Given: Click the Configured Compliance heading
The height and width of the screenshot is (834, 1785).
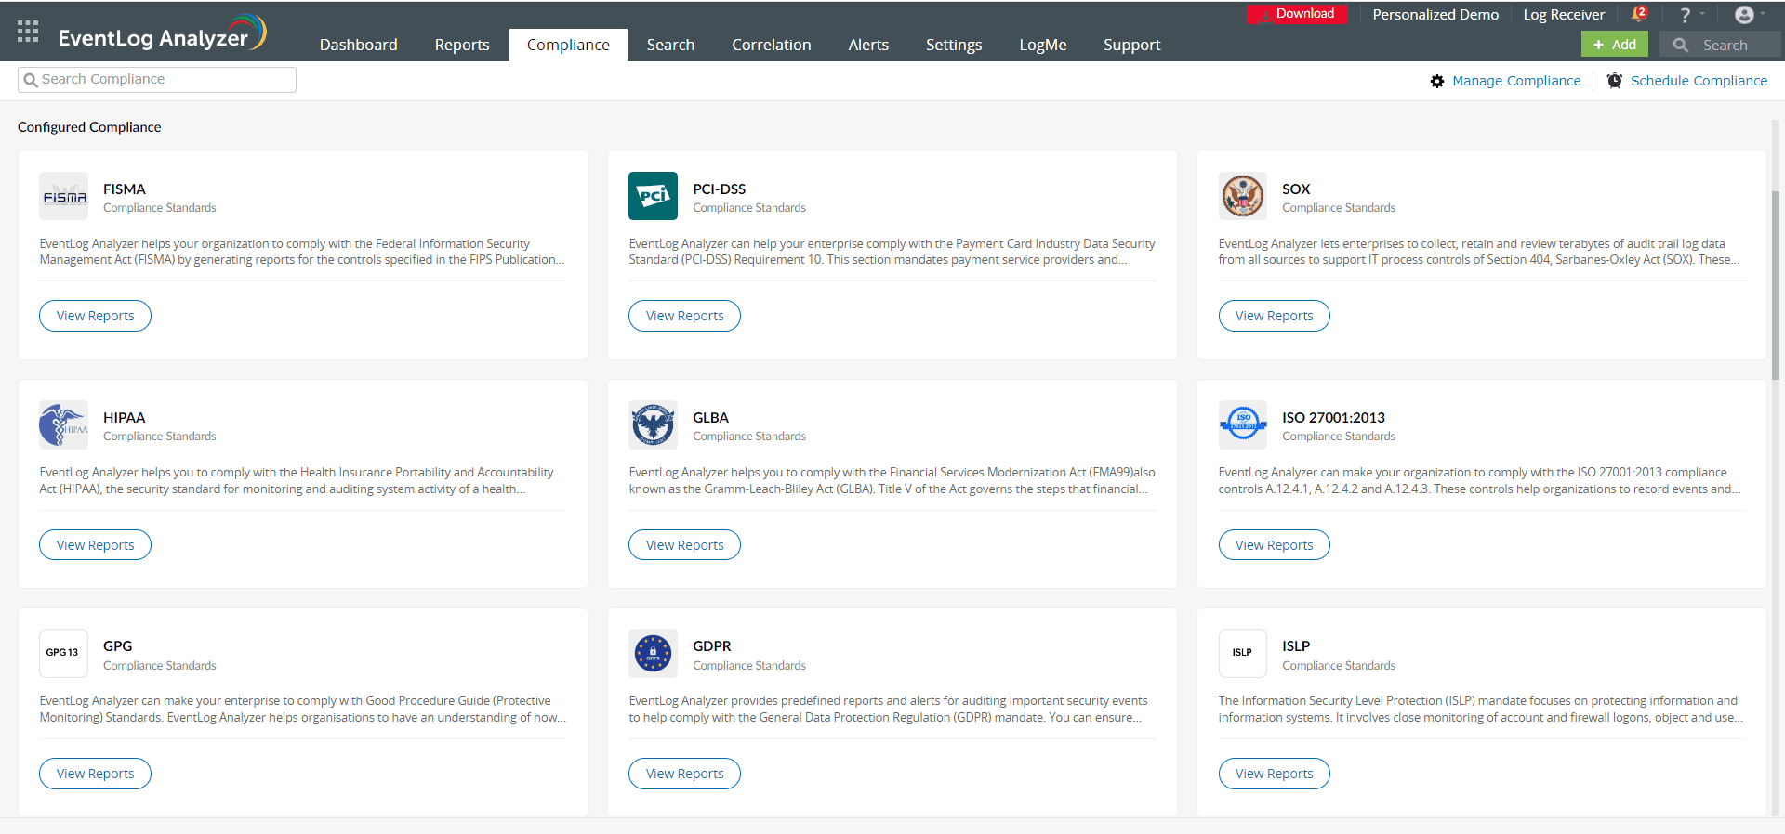Looking at the screenshot, I should pyautogui.click(x=89, y=127).
